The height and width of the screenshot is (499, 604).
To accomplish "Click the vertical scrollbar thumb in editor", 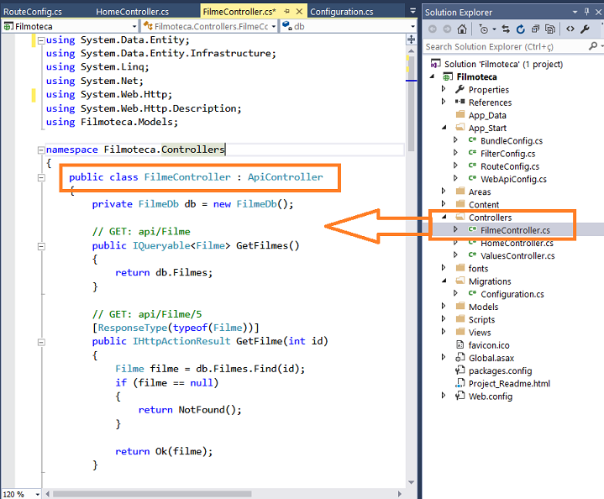I will (x=412, y=102).
